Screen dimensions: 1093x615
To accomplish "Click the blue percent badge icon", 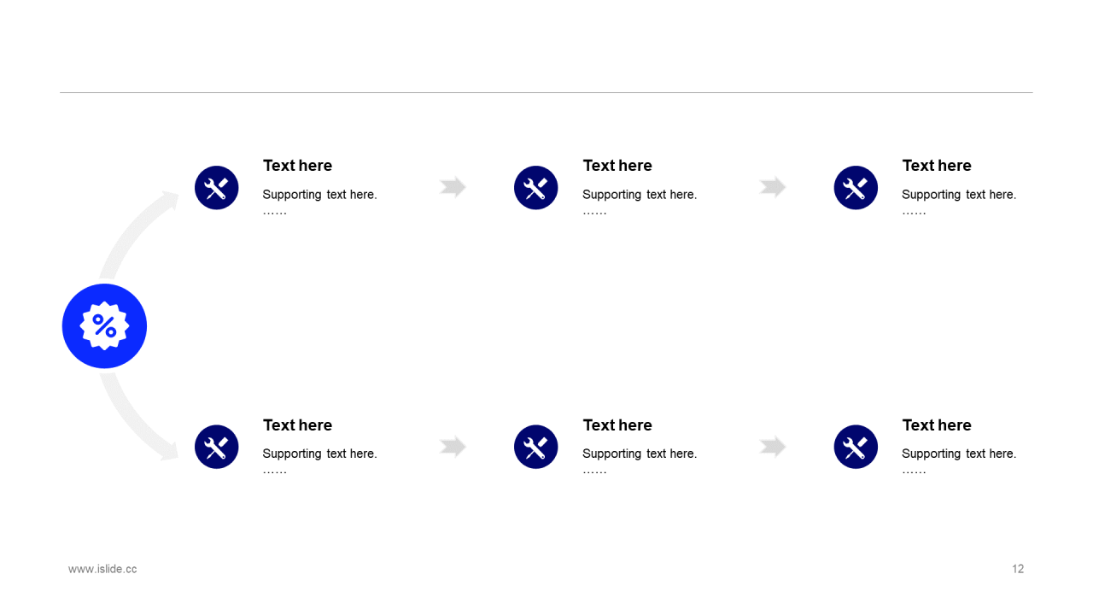I will (104, 326).
